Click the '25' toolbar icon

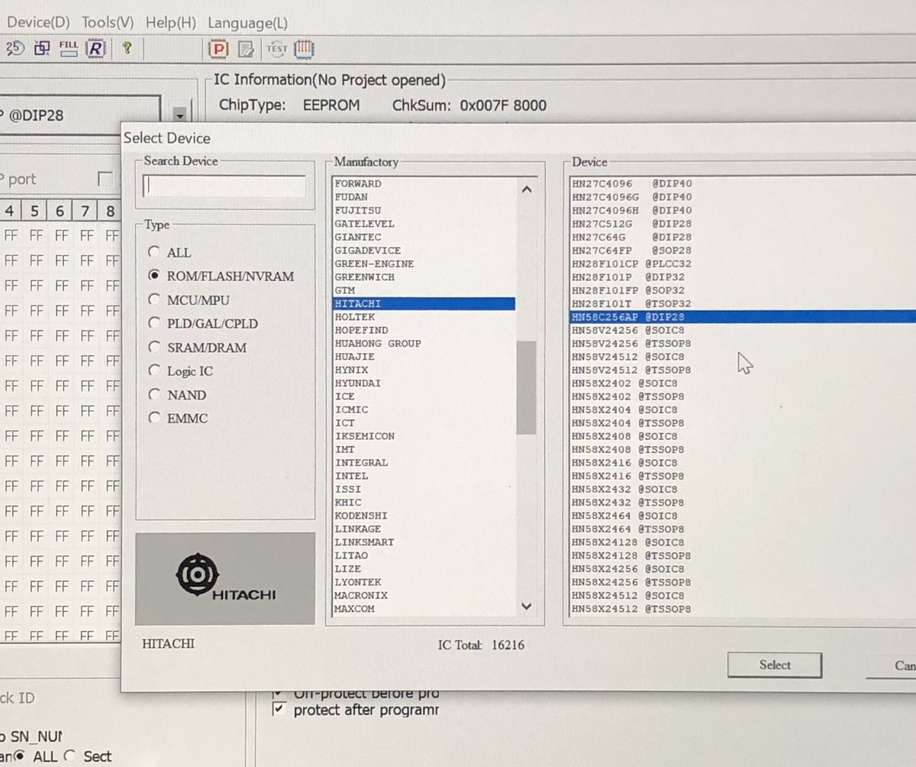15,49
